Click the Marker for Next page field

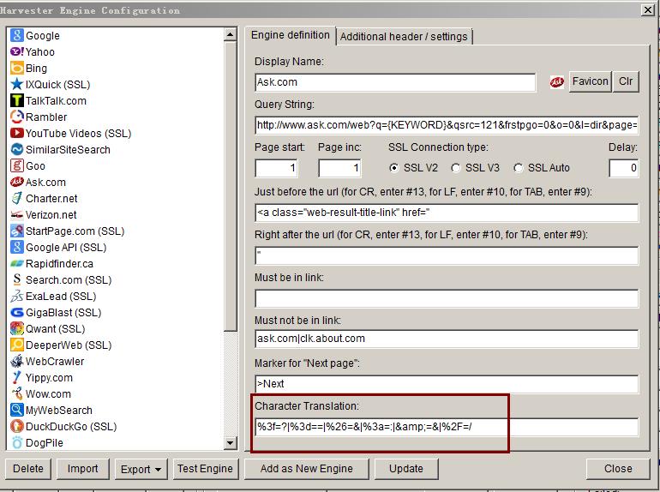[447, 384]
